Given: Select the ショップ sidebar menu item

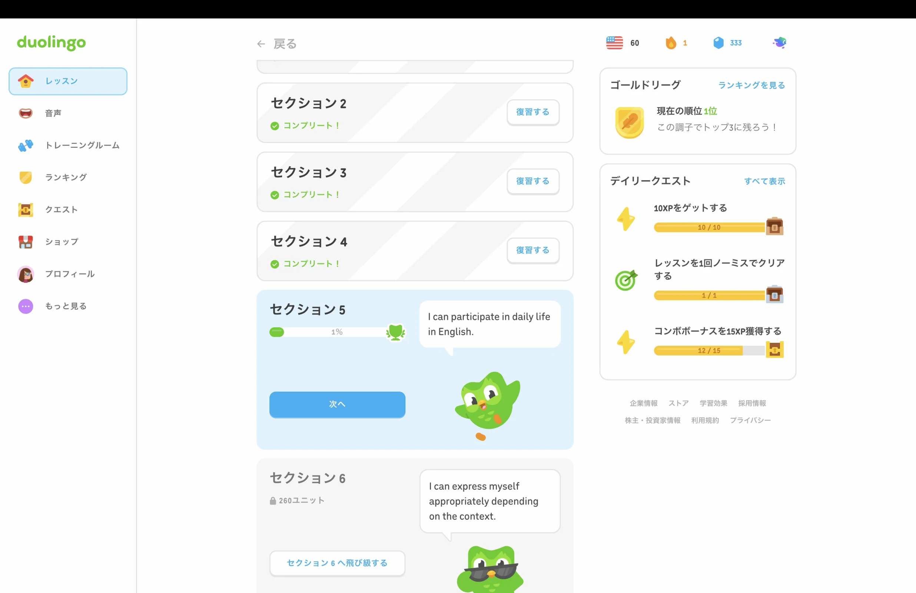Looking at the screenshot, I should click(68, 242).
